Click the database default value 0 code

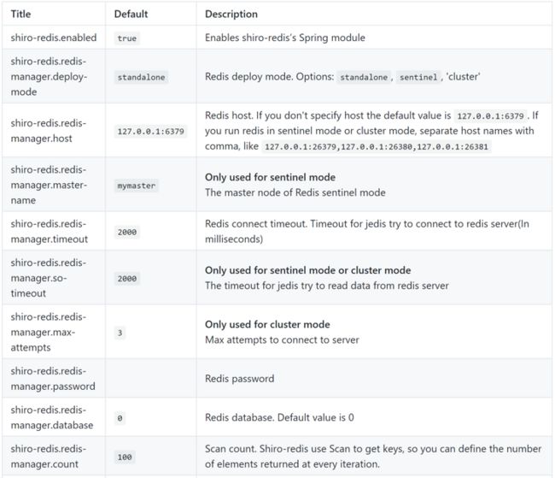pos(120,418)
